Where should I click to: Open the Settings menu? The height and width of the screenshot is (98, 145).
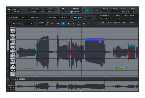point(15,12)
